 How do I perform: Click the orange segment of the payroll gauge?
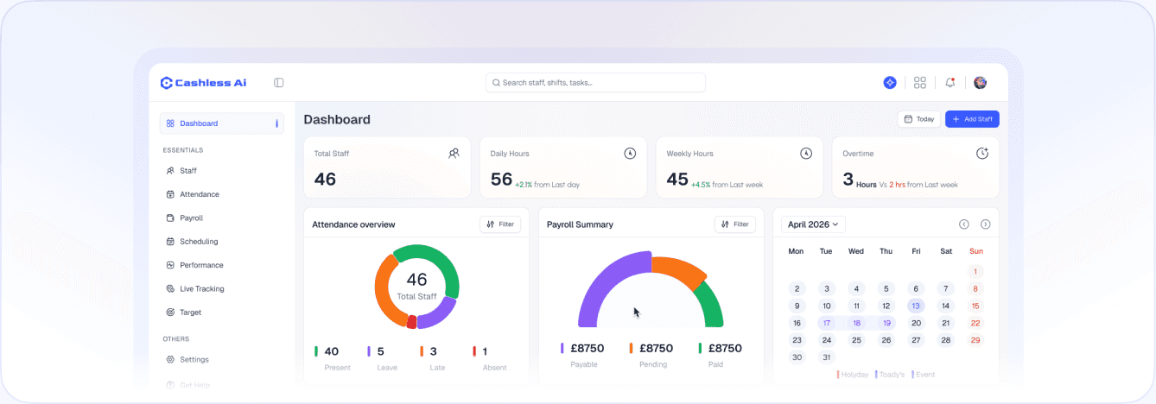pos(678,269)
